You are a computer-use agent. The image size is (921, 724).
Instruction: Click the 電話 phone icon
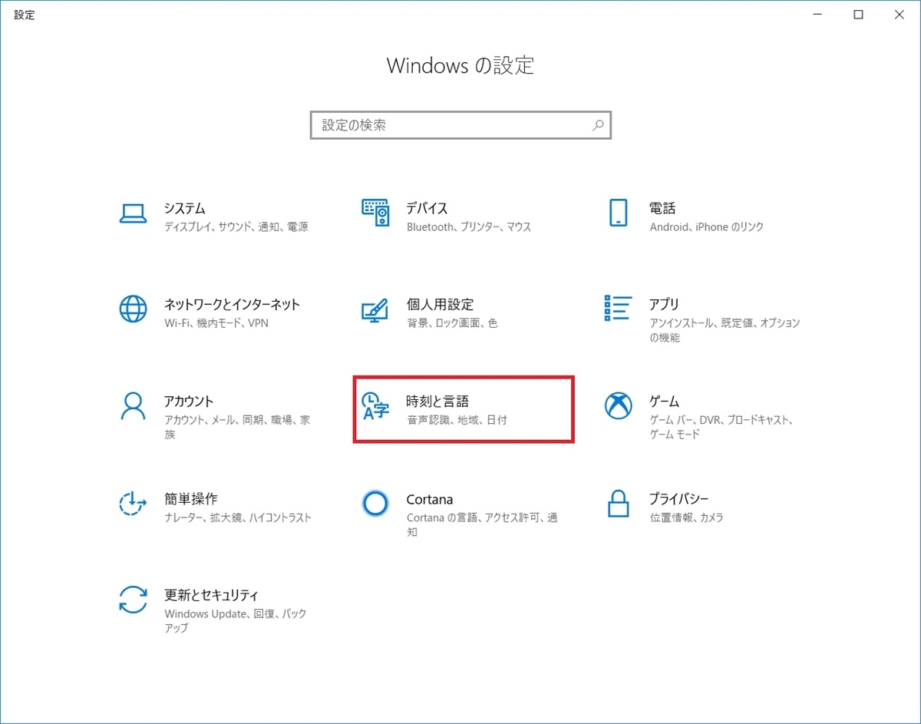tap(618, 213)
